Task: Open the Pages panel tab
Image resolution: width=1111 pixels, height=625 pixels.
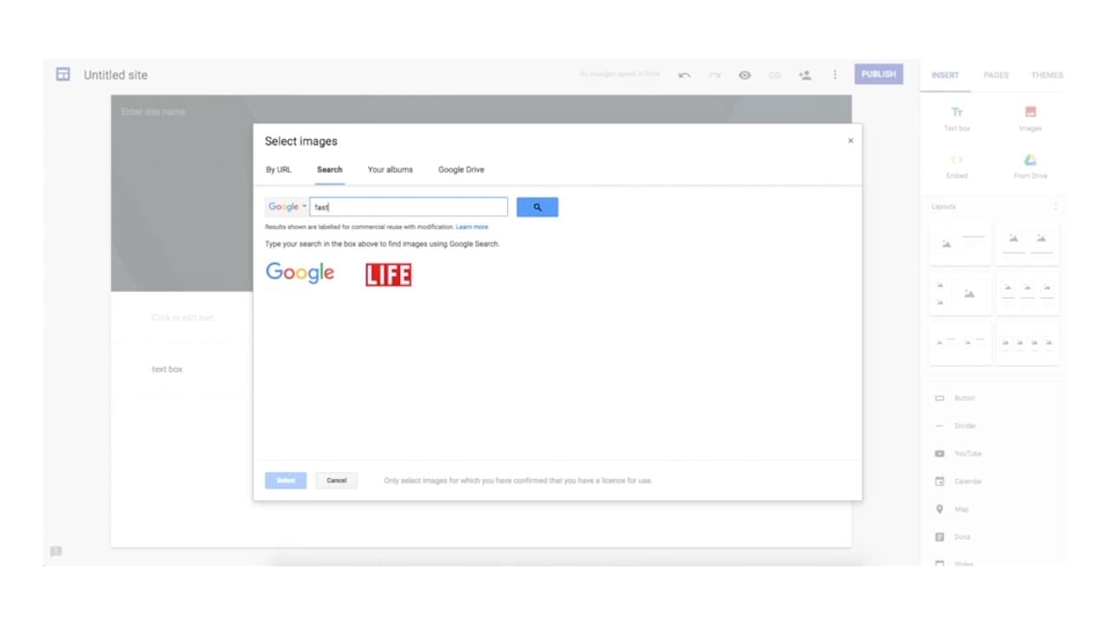Action: pyautogui.click(x=996, y=76)
